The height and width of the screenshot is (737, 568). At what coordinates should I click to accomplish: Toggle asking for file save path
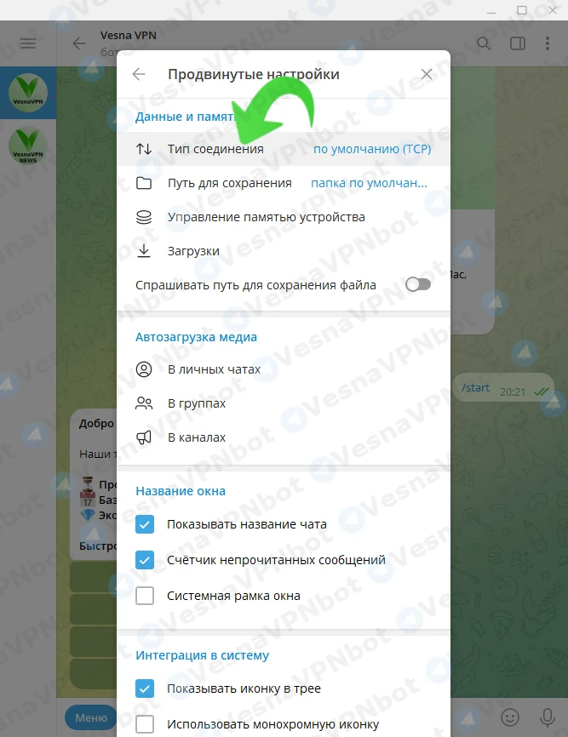click(418, 285)
